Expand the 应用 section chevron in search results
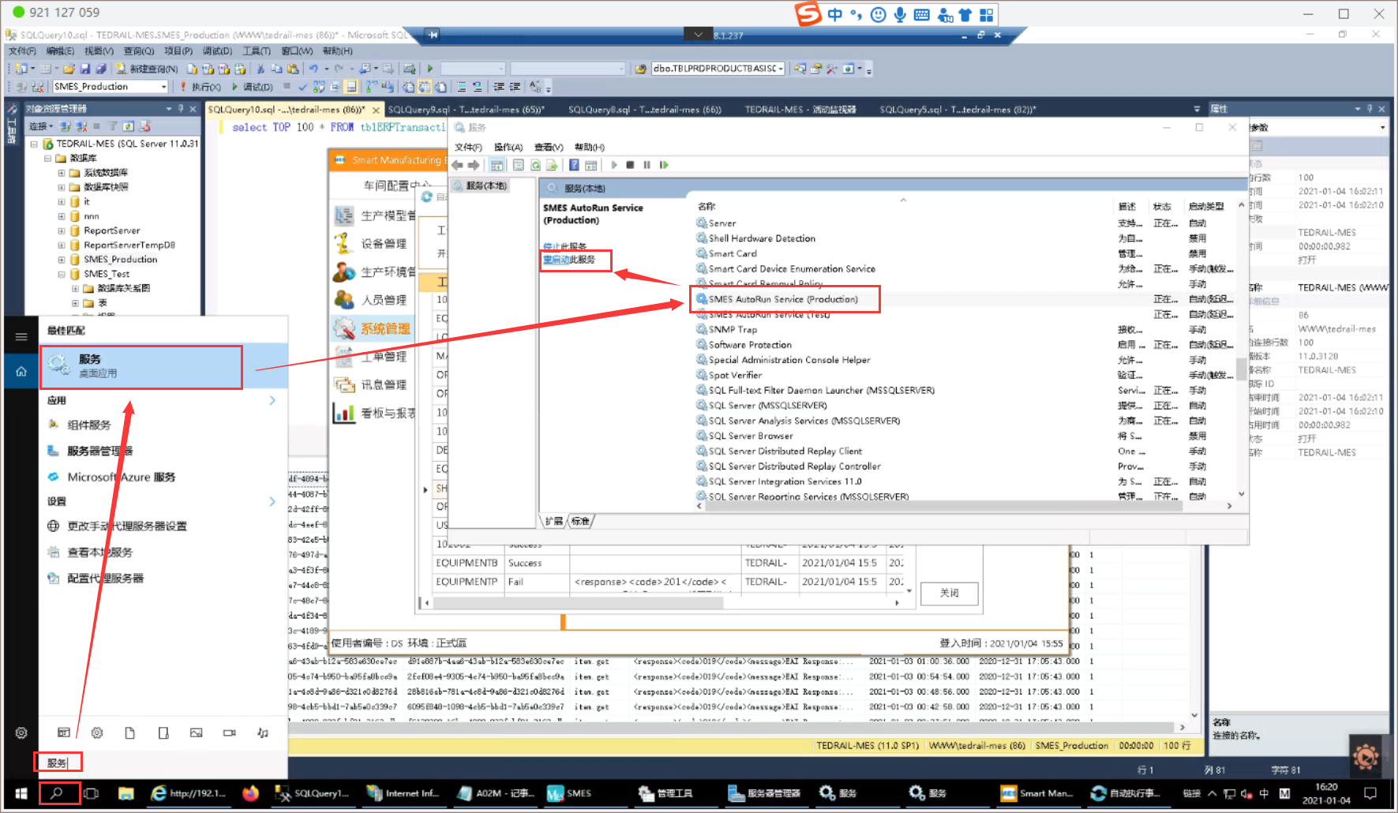1398x813 pixels. point(272,401)
